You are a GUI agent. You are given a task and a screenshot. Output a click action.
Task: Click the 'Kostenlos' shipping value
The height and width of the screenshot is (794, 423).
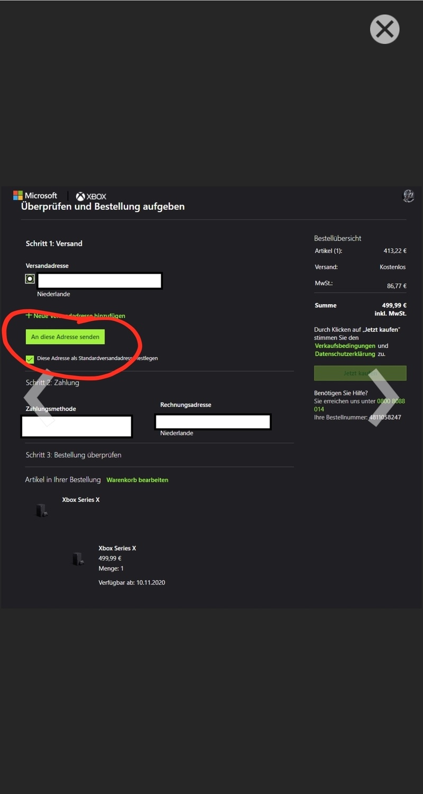coord(393,267)
